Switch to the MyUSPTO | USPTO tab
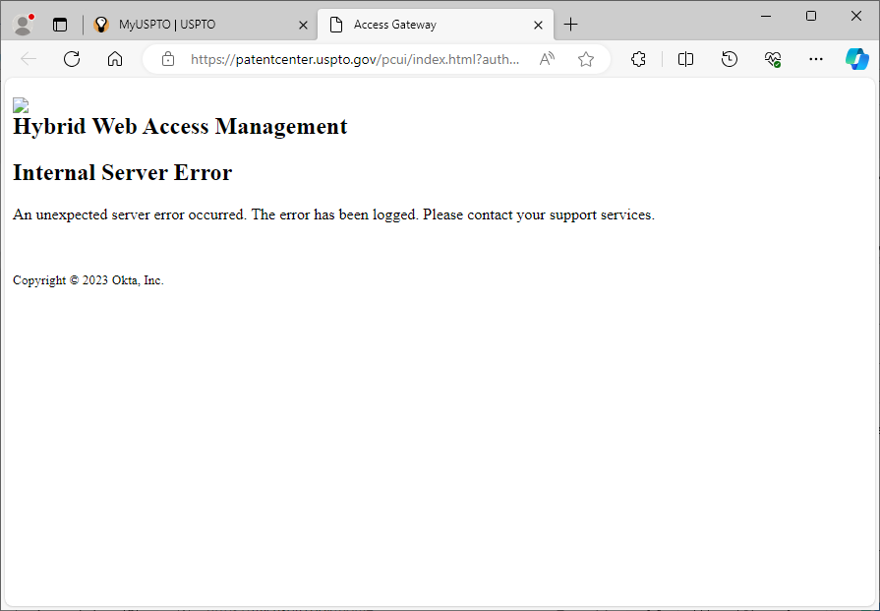The image size is (880, 611). pos(187,25)
